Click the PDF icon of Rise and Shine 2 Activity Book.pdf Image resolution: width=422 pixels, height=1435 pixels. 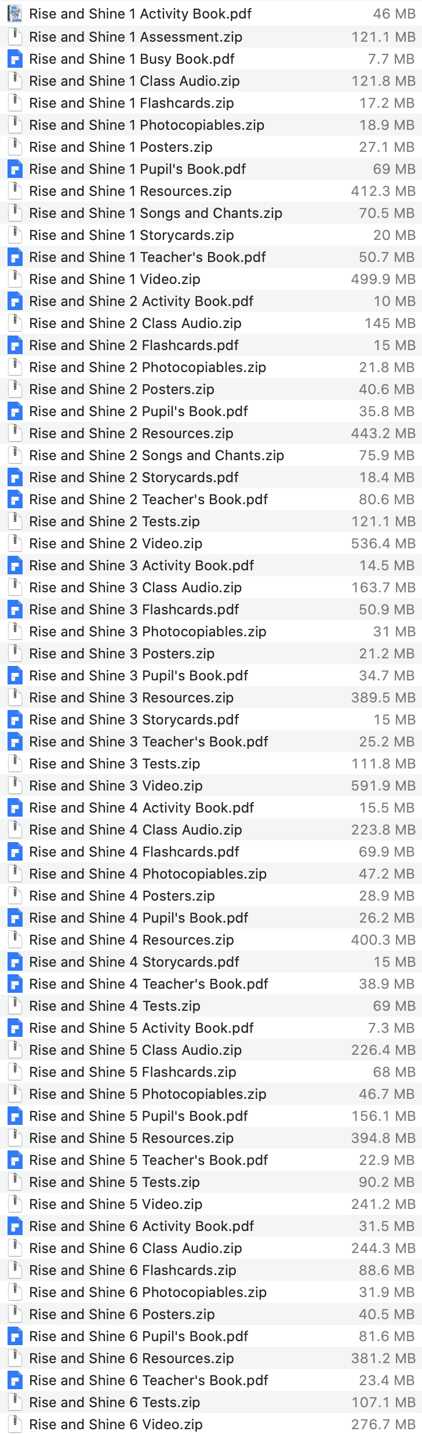[15, 301]
